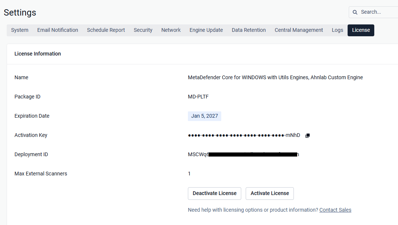Copy the activation key with copy icon
The height and width of the screenshot is (225, 398).
(x=307, y=135)
